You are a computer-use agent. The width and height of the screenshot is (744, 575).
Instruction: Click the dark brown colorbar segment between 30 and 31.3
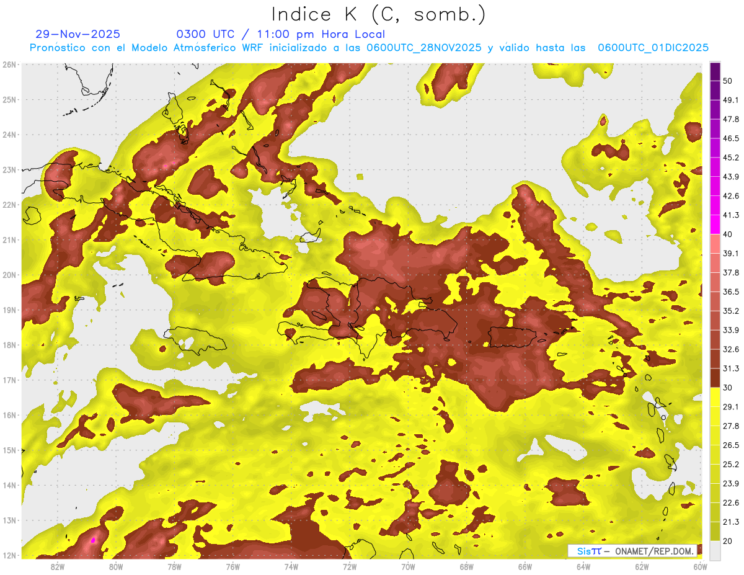click(x=715, y=378)
